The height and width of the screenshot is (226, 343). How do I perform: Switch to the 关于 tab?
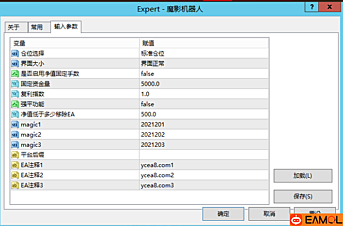pyautogui.click(x=14, y=27)
